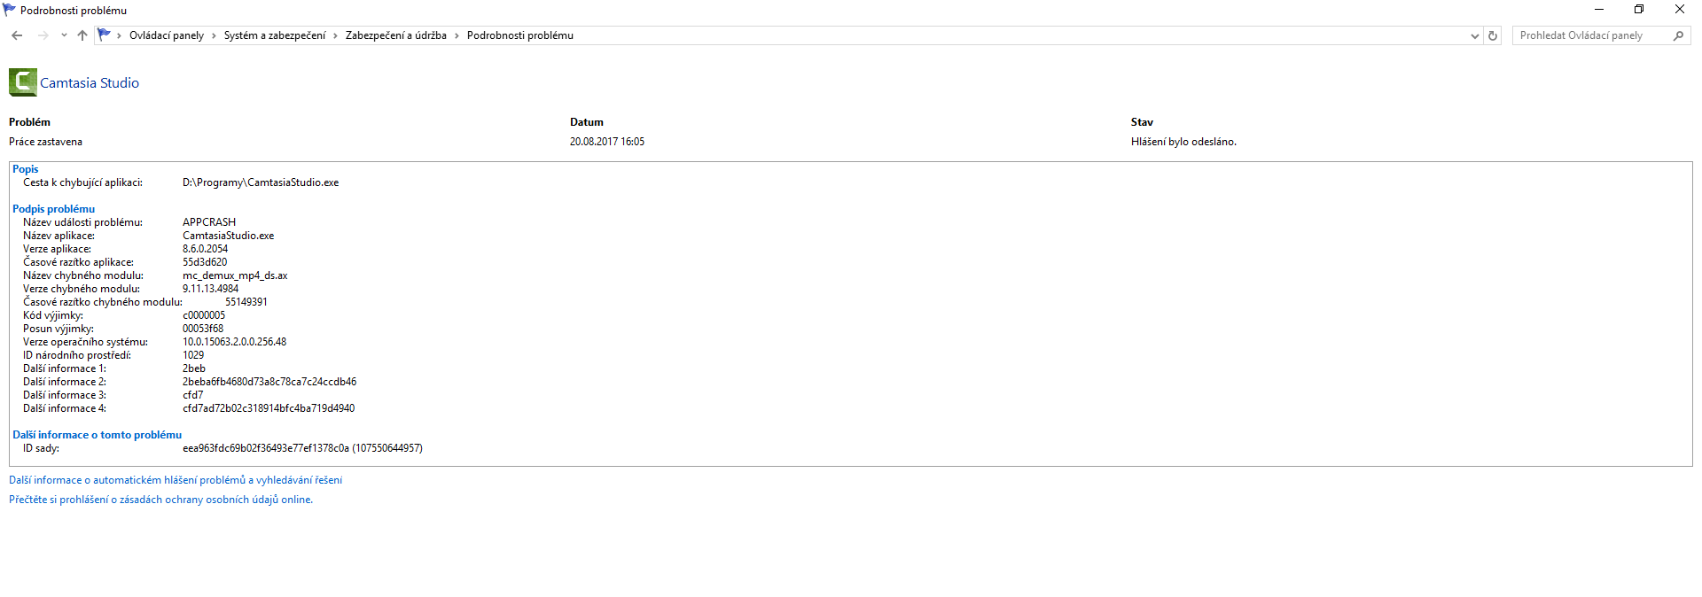
Task: Go up one level with Up arrow
Action: [82, 35]
